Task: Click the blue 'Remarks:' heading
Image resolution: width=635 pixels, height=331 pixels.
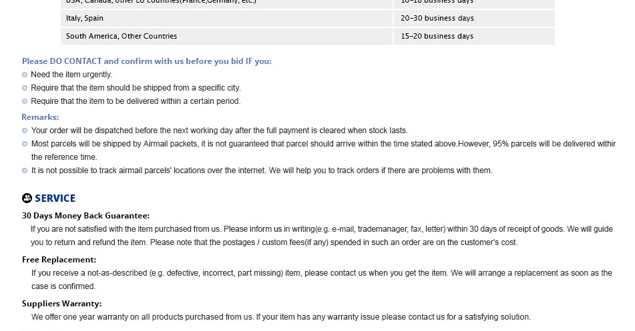Action: coord(40,117)
